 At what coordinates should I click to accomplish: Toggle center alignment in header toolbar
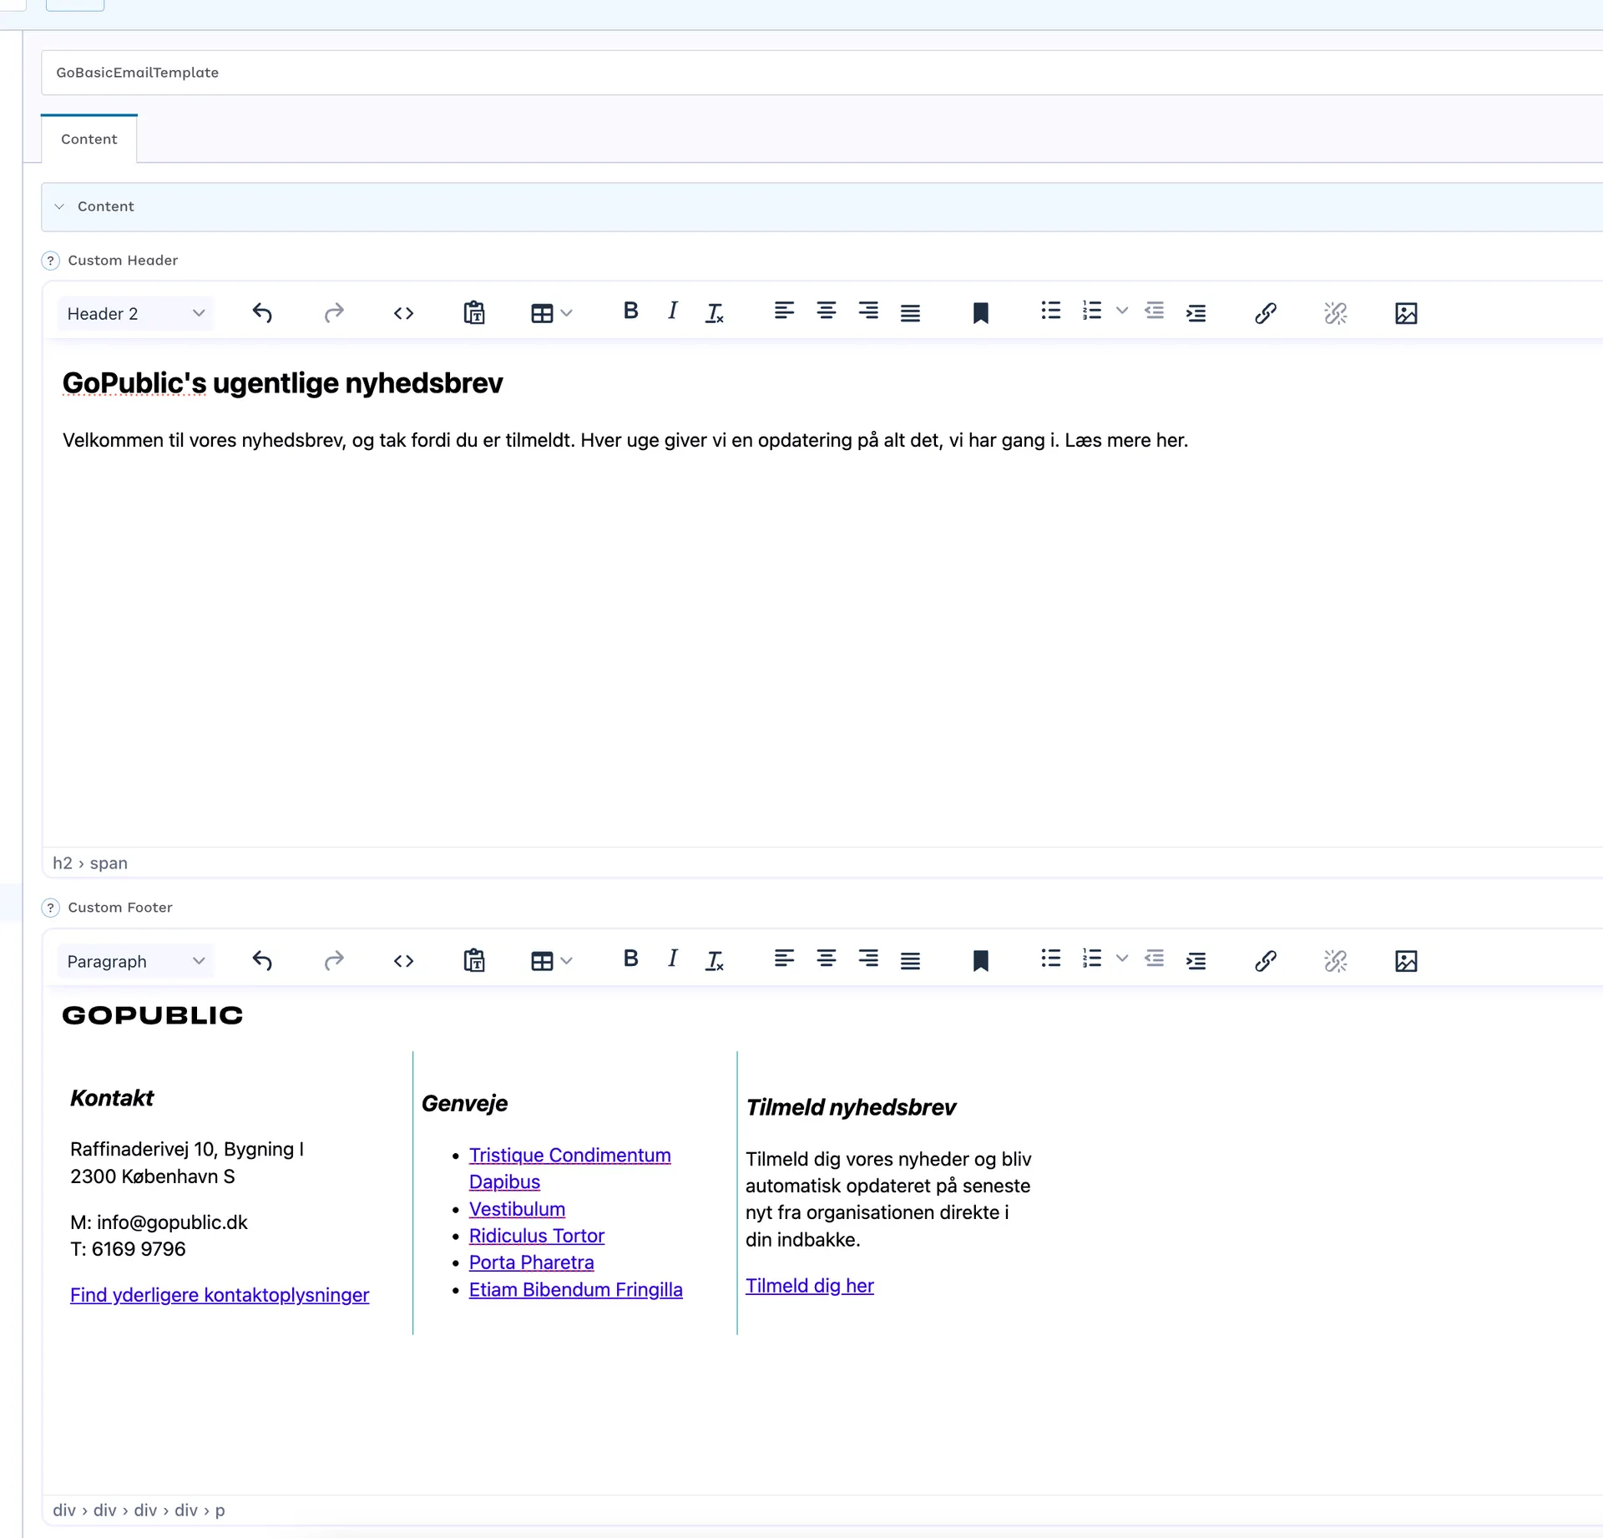(x=826, y=311)
